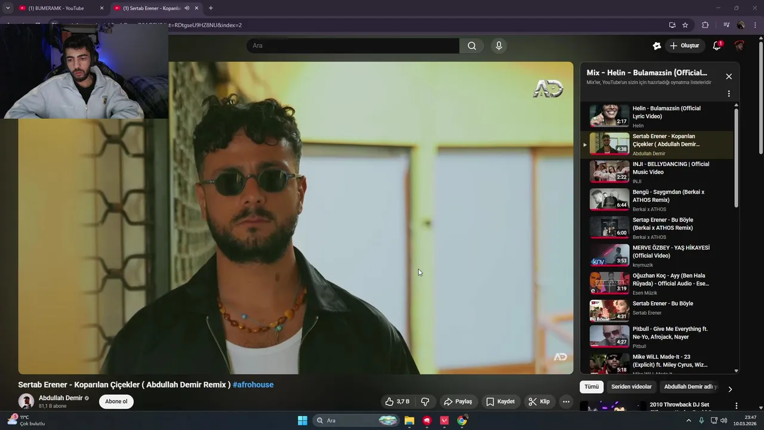
Task: Show more filter chips with the right arrow
Action: [x=730, y=389]
